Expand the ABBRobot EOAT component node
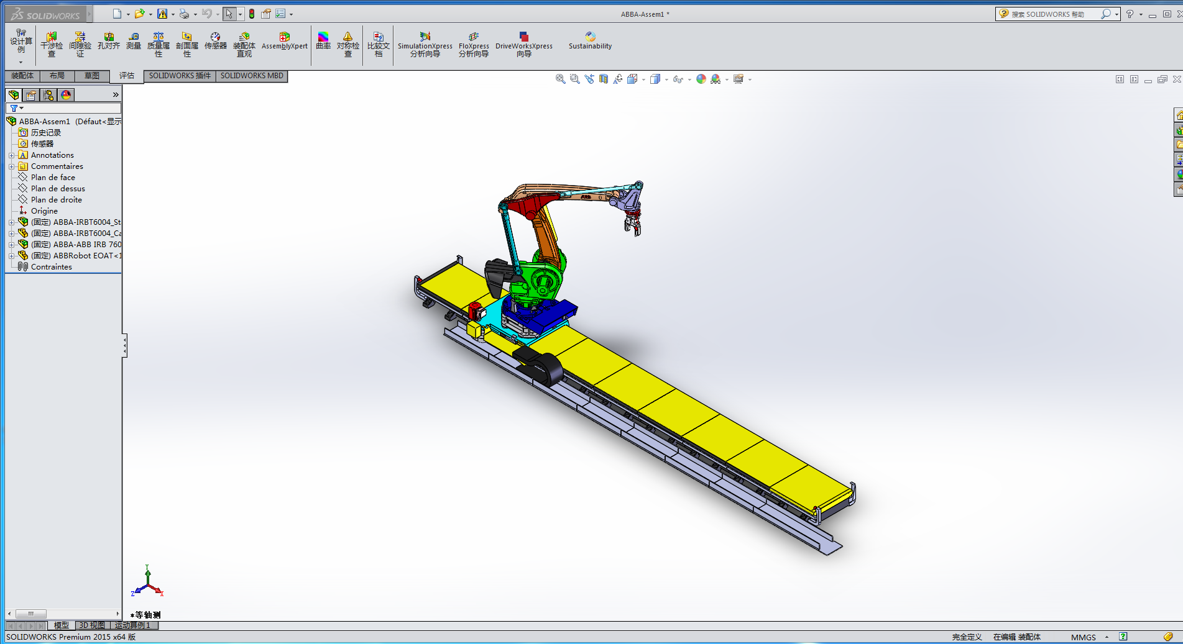Viewport: 1183px width, 644px height. [x=11, y=256]
